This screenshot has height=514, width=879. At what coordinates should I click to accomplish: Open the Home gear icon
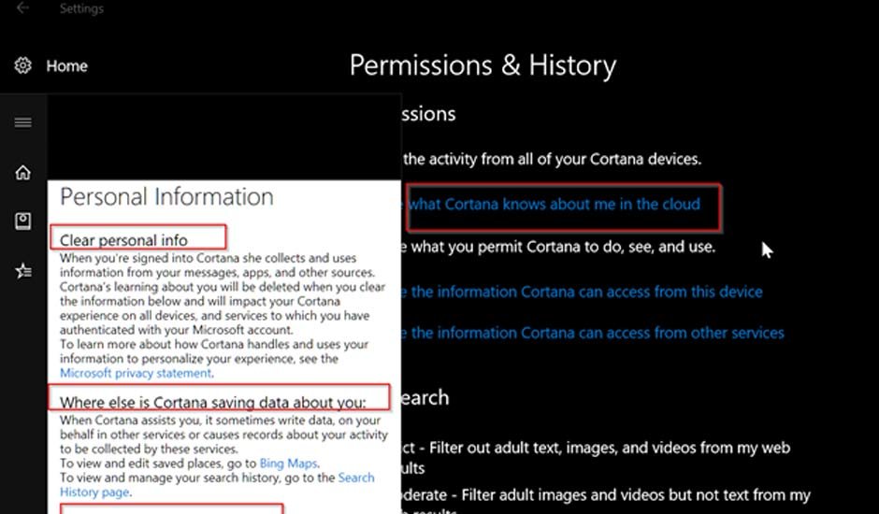(23, 65)
